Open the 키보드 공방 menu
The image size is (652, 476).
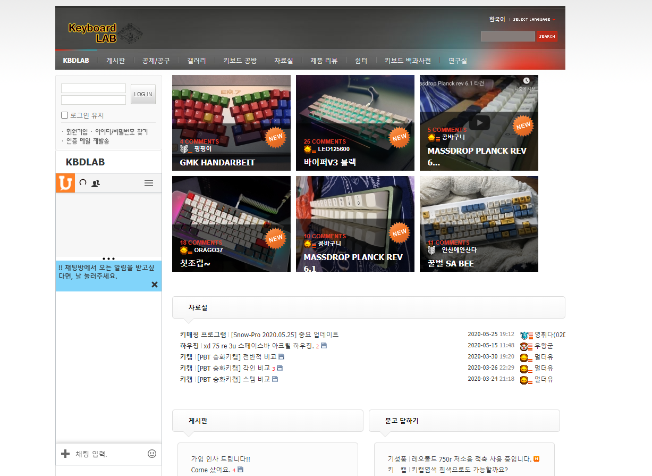pyautogui.click(x=240, y=61)
